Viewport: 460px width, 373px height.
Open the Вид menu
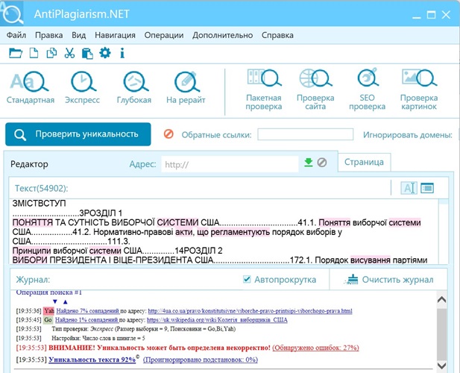[x=78, y=35]
